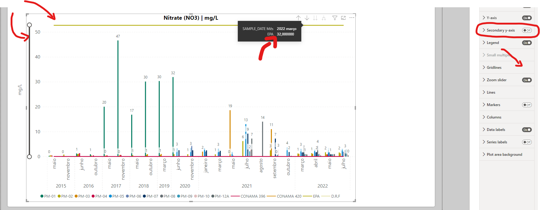
Task: Click PM-01 legend entry
Action: (x=48, y=196)
